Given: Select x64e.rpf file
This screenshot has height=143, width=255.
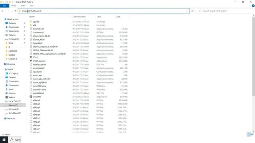Looking at the screenshot, I should (36, 115).
